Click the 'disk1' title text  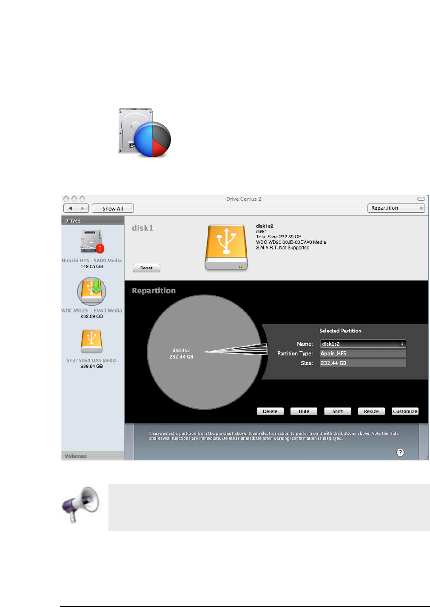(142, 228)
